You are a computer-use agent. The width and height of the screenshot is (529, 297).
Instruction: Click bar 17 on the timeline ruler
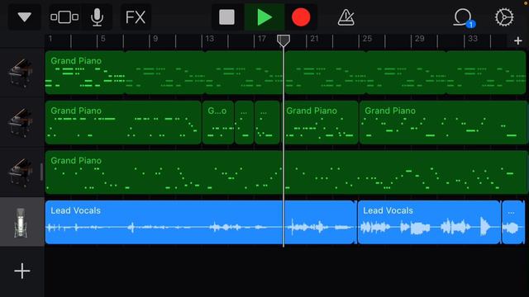tap(262, 39)
